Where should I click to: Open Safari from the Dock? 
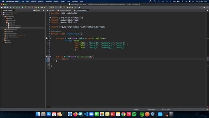70,114
